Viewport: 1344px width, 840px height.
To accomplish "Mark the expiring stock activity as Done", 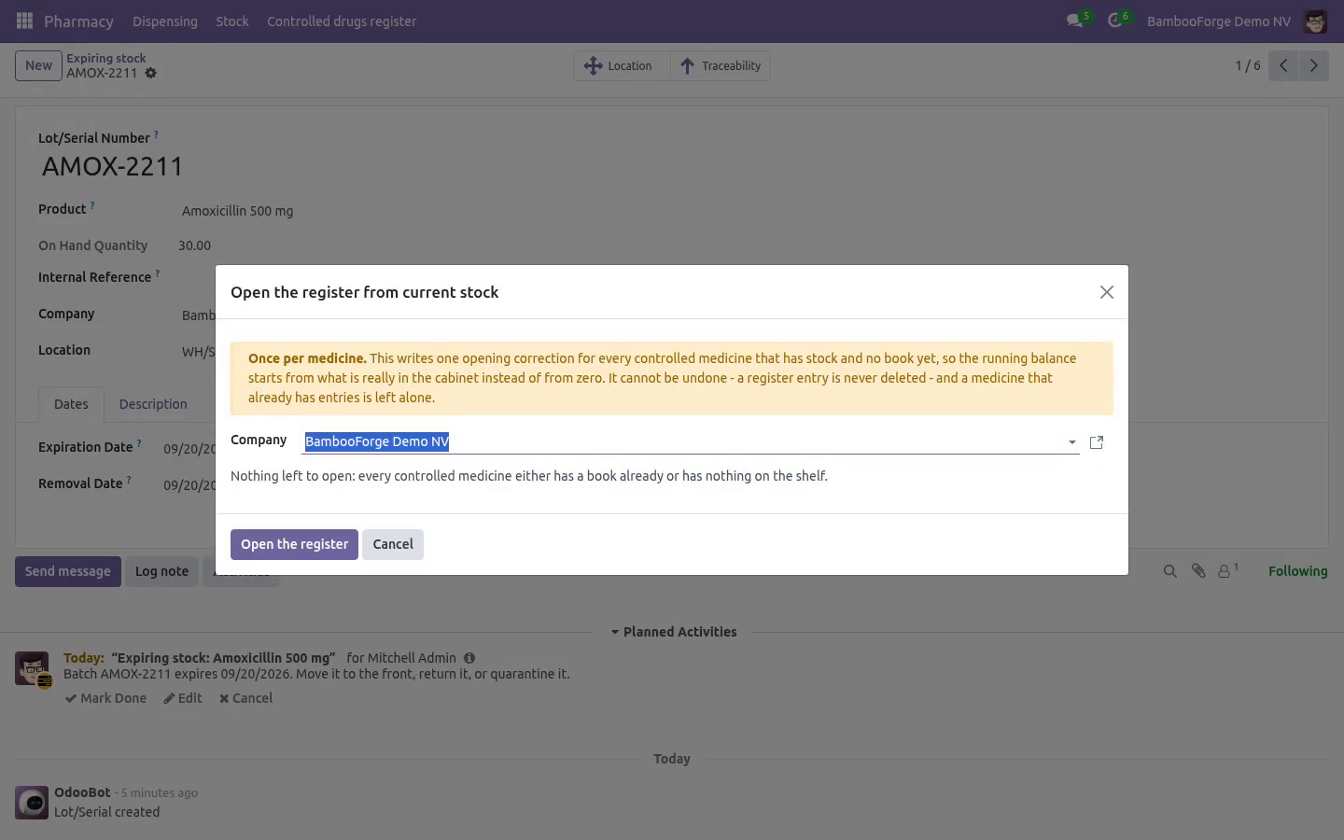I will 105,698.
